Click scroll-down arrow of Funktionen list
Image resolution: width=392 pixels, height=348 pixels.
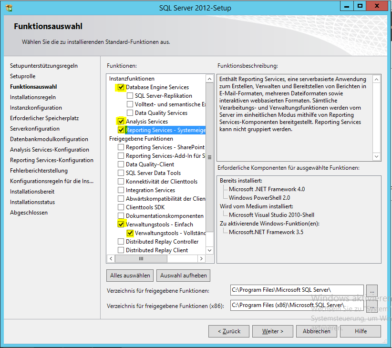coord(209,250)
